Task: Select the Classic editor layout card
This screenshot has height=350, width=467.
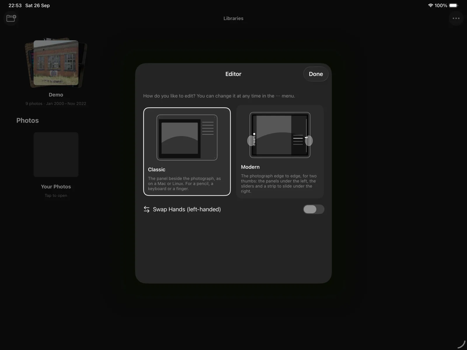Action: pyautogui.click(x=187, y=151)
